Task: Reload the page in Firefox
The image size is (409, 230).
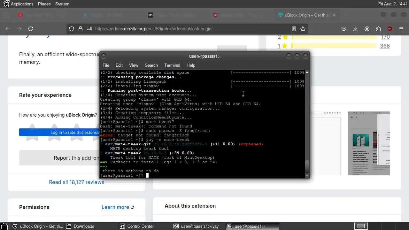Action: pyautogui.click(x=31, y=29)
